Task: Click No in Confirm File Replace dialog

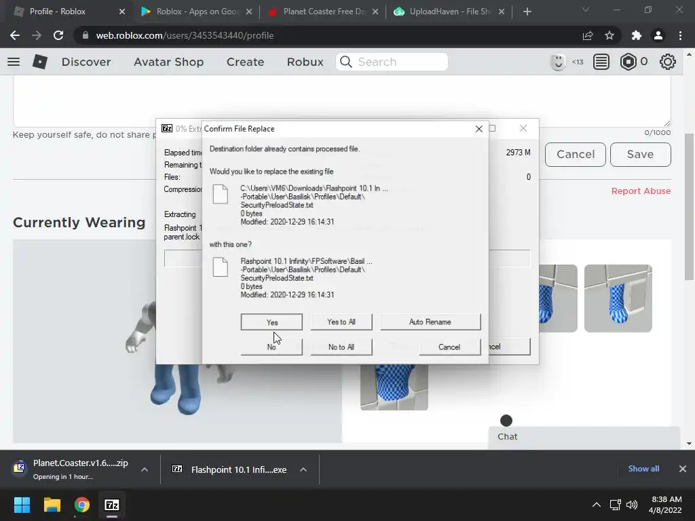Action: [x=271, y=347]
